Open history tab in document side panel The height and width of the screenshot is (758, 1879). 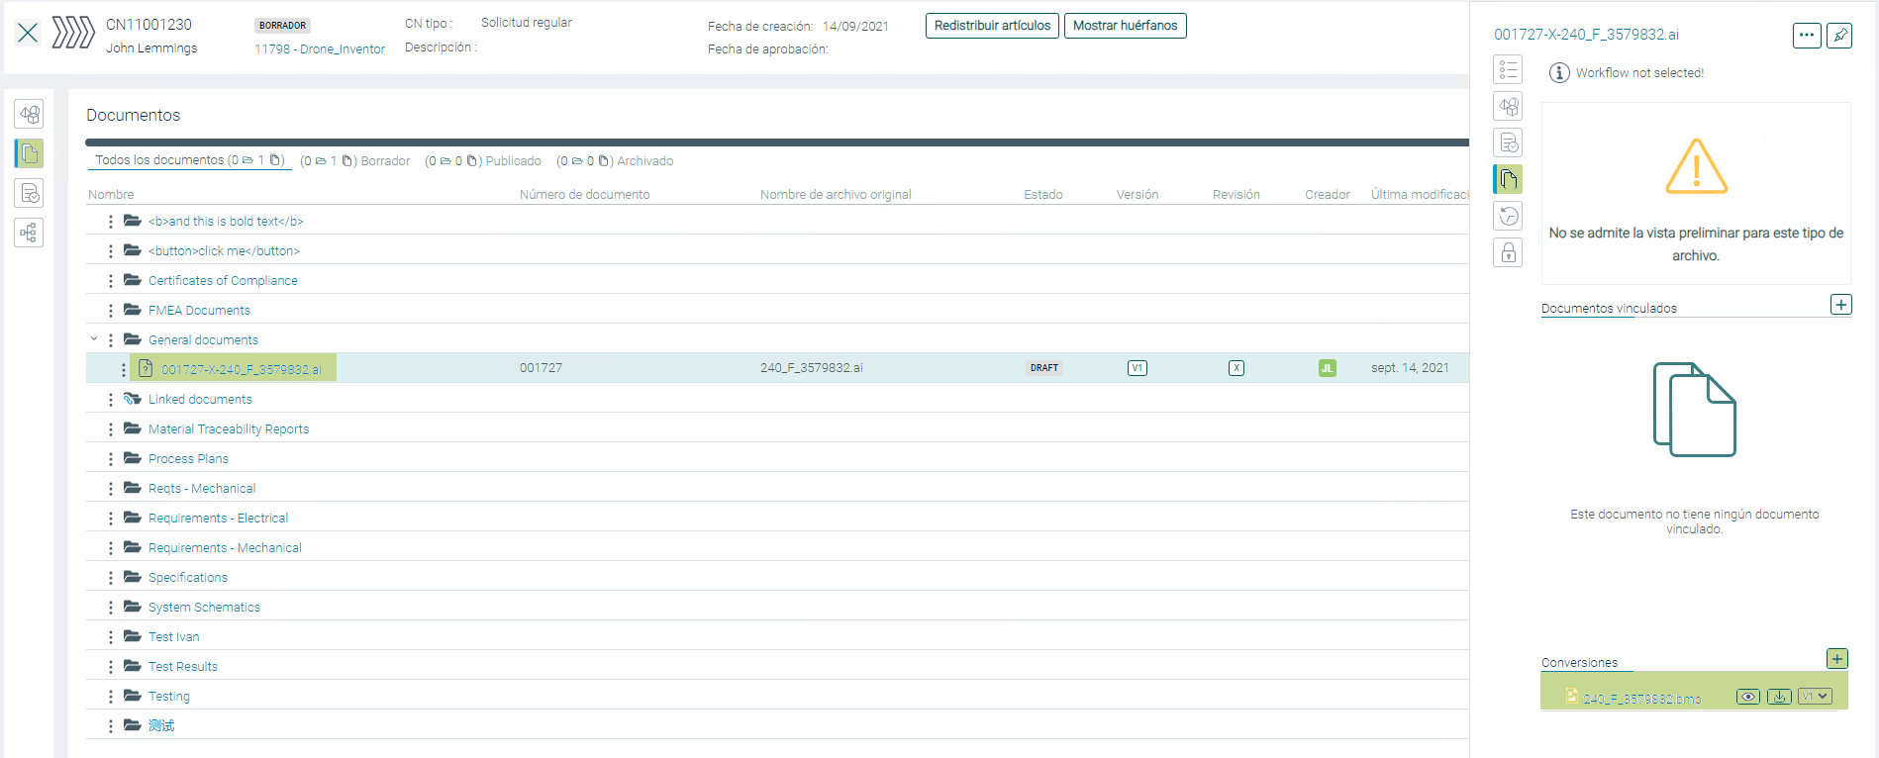tap(1508, 216)
